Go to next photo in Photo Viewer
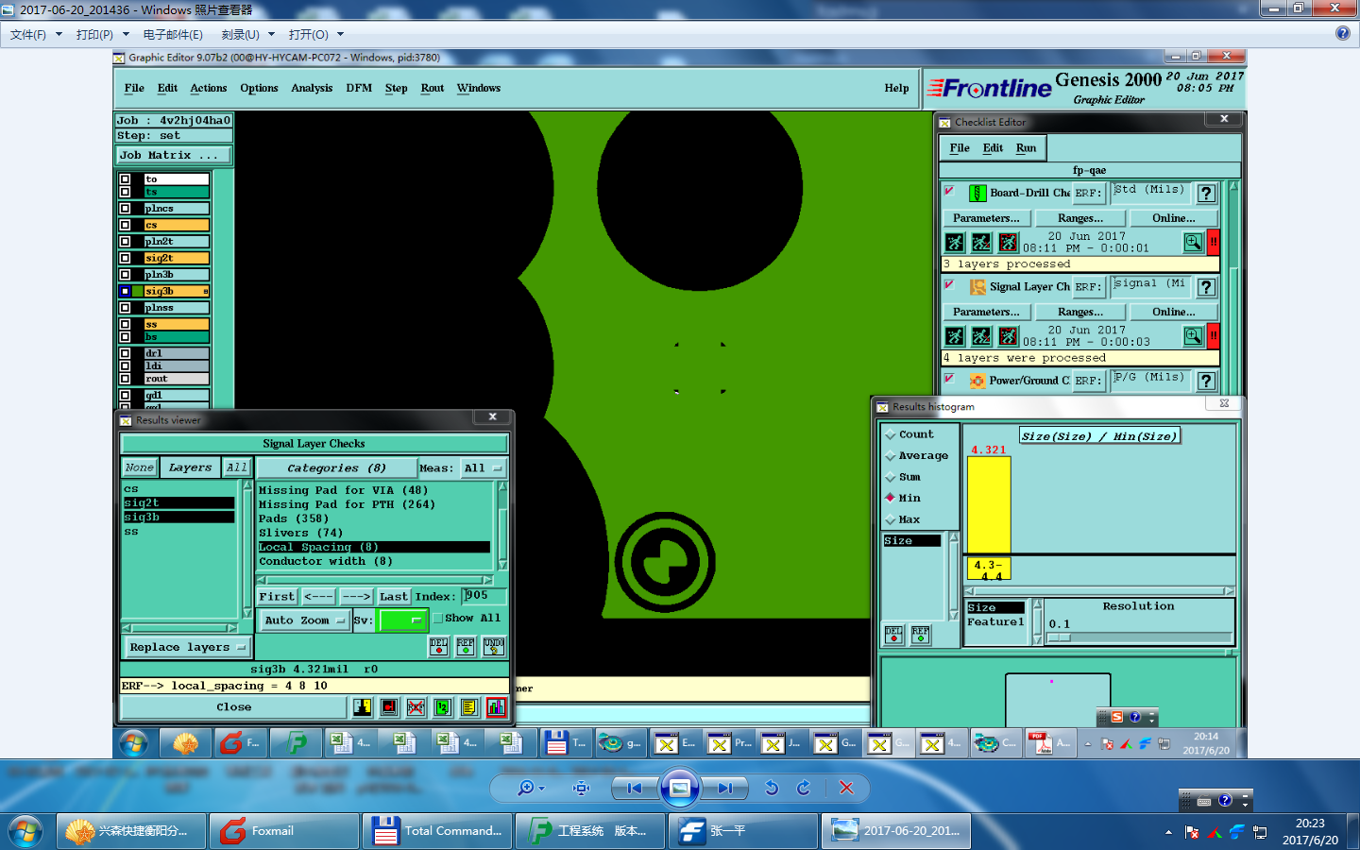This screenshot has width=1360, height=850. (724, 788)
